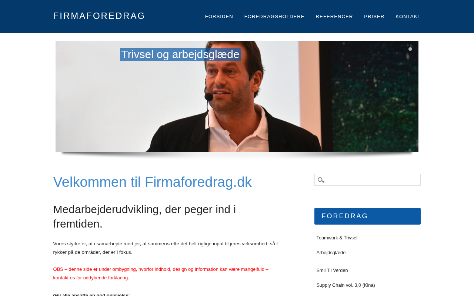Open Supply Chain vol. 3,0 (Kina) link
This screenshot has width=474, height=296.
(x=346, y=285)
